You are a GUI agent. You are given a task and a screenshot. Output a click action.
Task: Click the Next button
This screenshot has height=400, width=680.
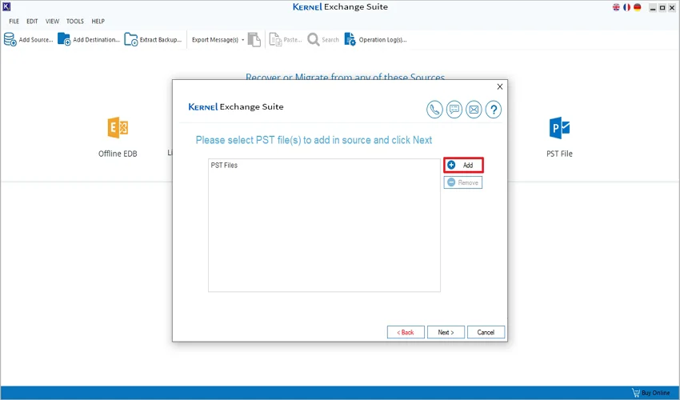446,332
